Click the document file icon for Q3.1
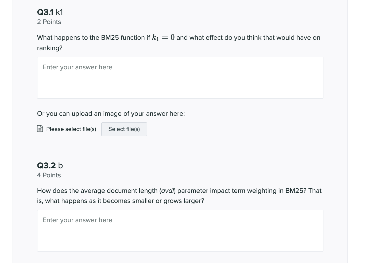The width and height of the screenshot is (371, 263). click(40, 129)
